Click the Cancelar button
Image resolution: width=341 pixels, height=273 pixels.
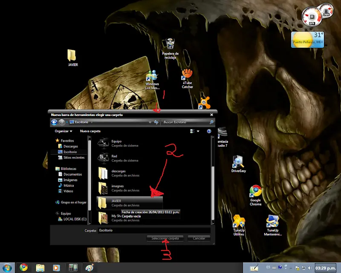pyautogui.click(x=199, y=238)
